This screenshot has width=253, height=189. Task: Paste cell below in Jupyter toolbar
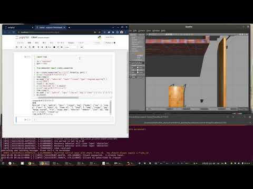[33, 47]
